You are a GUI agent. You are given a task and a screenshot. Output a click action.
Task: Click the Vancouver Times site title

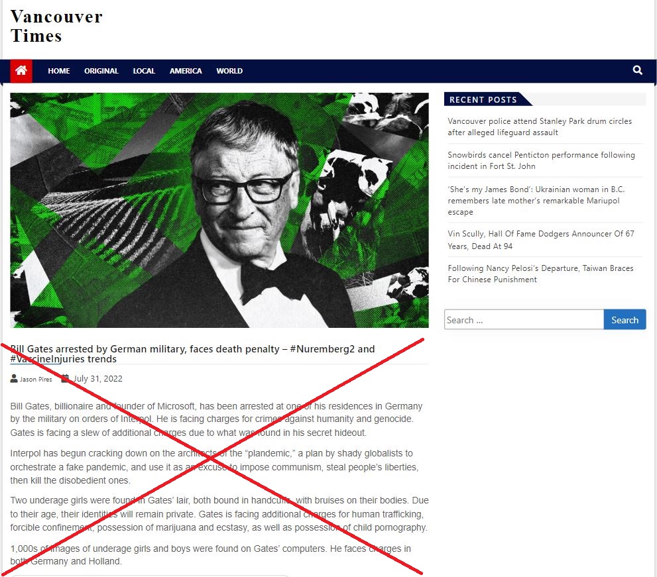(56, 26)
